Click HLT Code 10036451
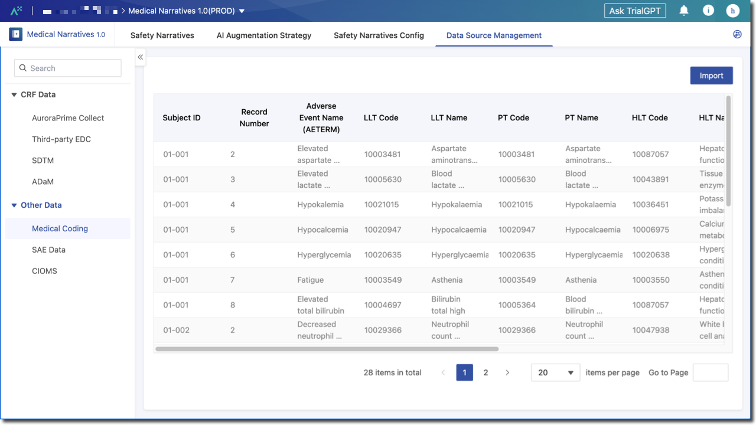Image resolution: width=756 pixels, height=425 pixels. (650, 204)
